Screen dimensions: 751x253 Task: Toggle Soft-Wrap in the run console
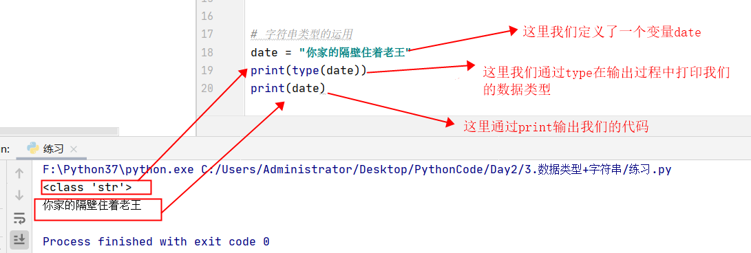(19, 218)
